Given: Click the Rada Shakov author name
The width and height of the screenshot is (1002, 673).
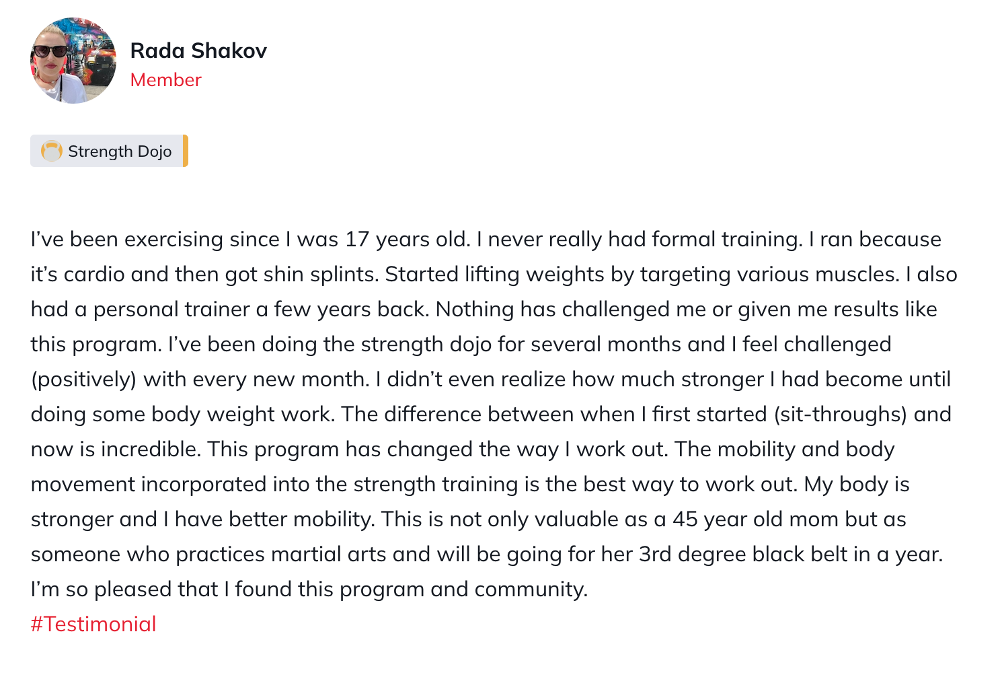Looking at the screenshot, I should pos(198,50).
